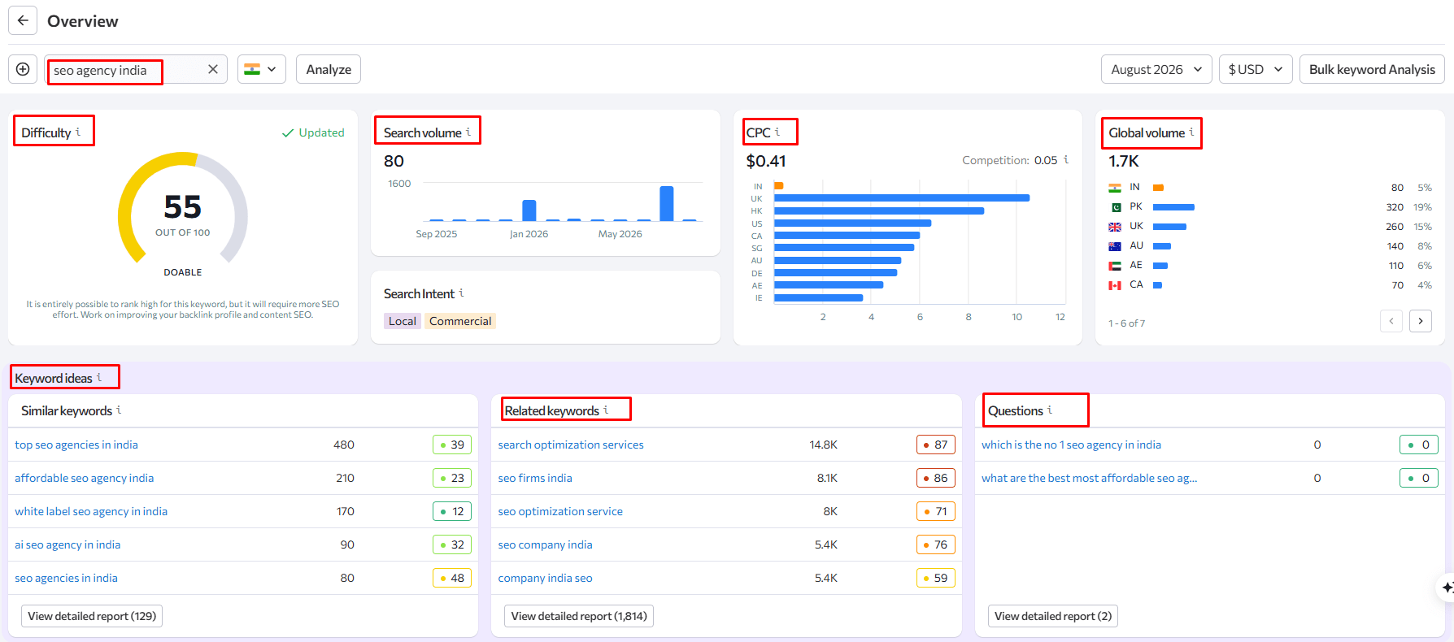Screen dimensions: 1454x642
Task: Open the $ USD currency dropdown
Action: pyautogui.click(x=1255, y=69)
